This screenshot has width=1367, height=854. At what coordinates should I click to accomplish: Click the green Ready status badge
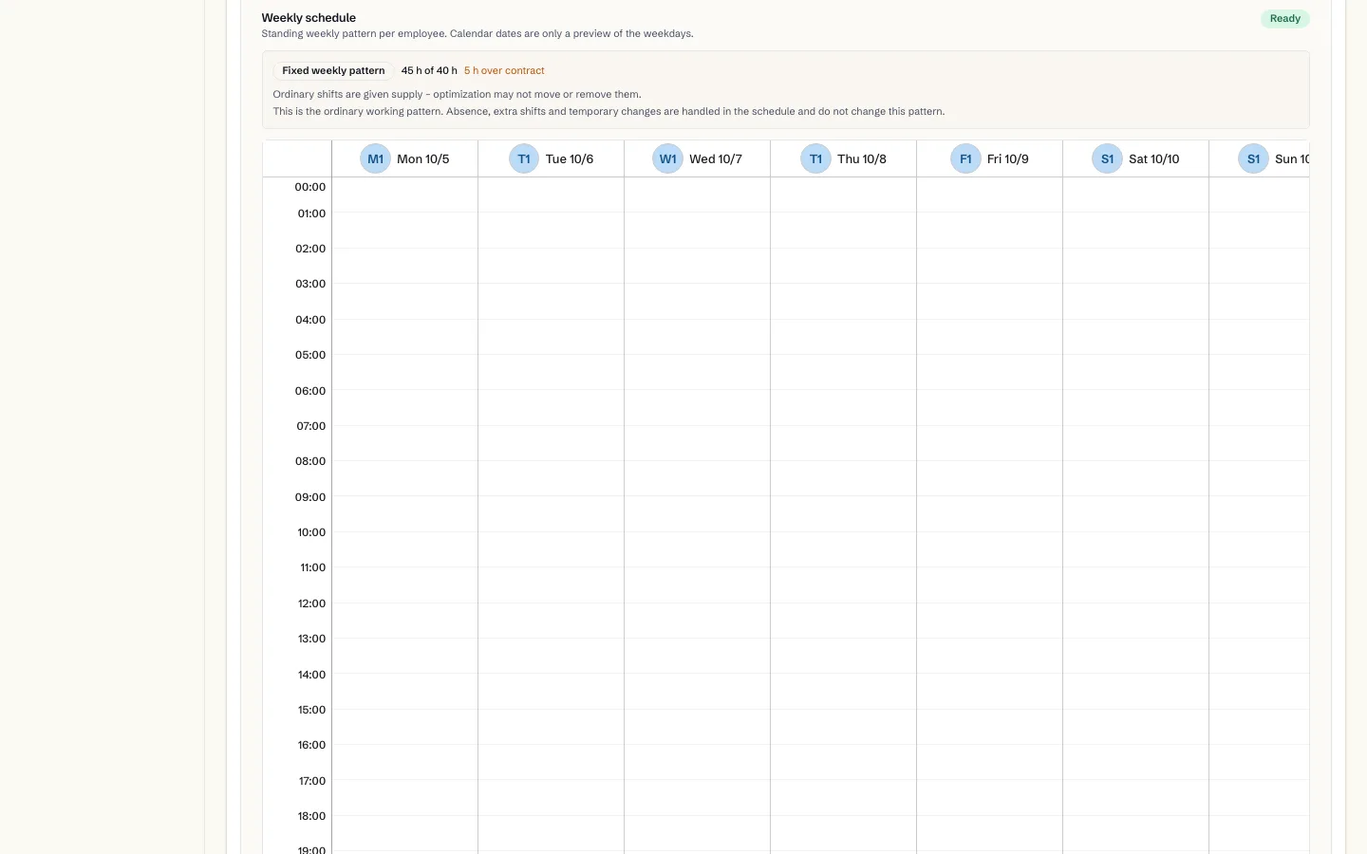point(1284,19)
